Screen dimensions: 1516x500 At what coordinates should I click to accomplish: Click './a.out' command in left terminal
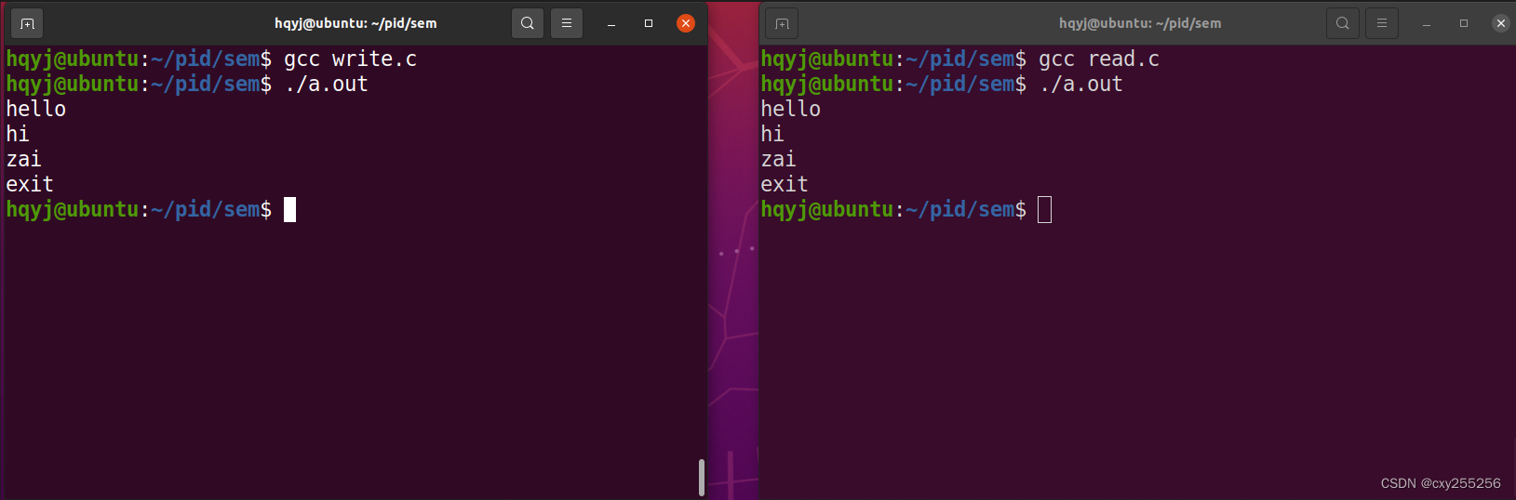click(326, 85)
